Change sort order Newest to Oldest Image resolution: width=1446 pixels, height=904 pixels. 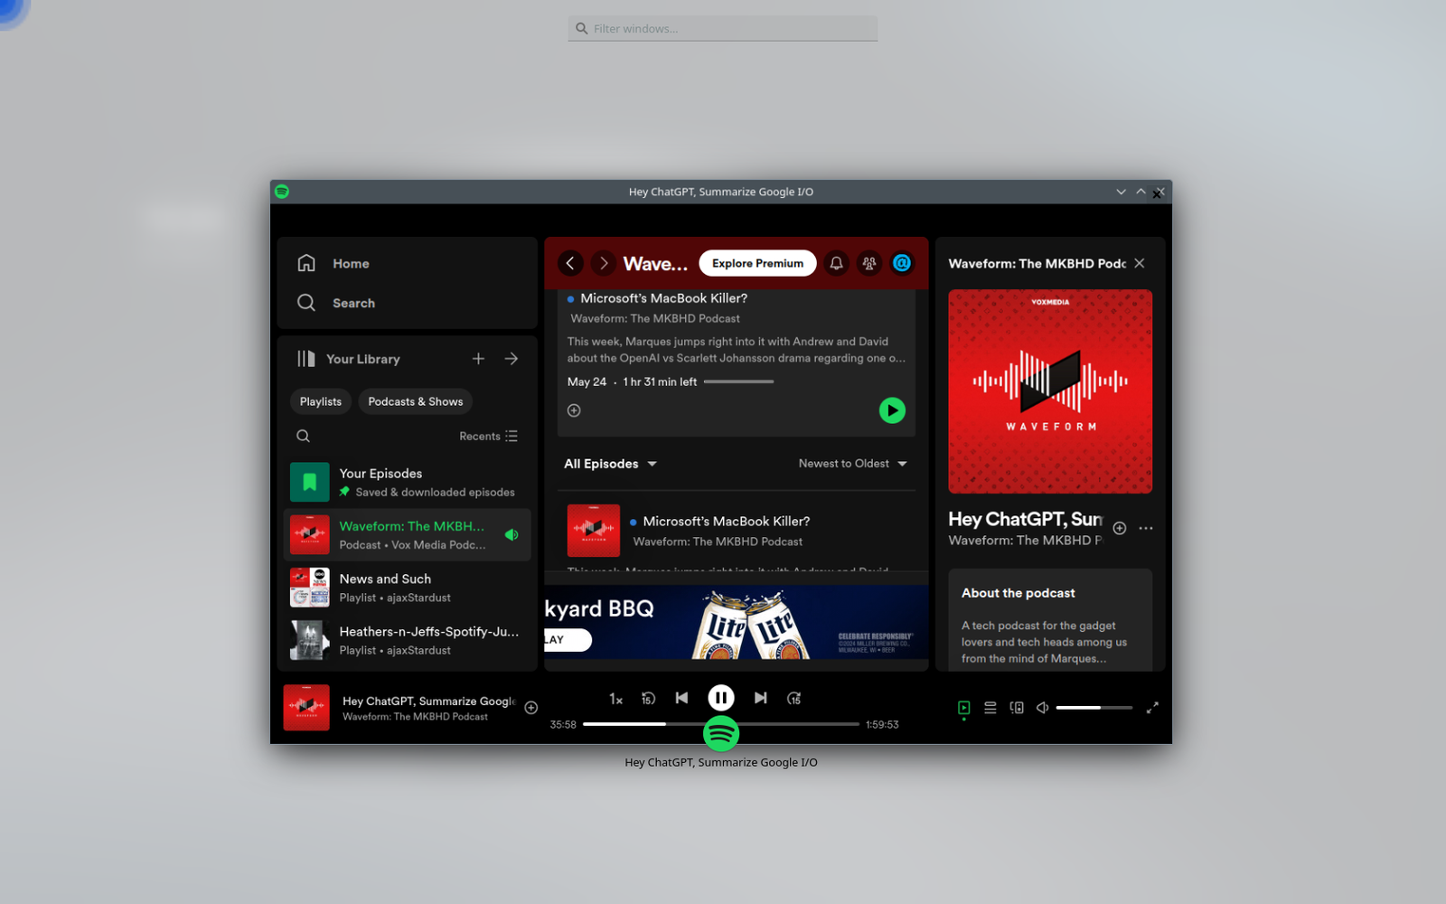coord(852,464)
